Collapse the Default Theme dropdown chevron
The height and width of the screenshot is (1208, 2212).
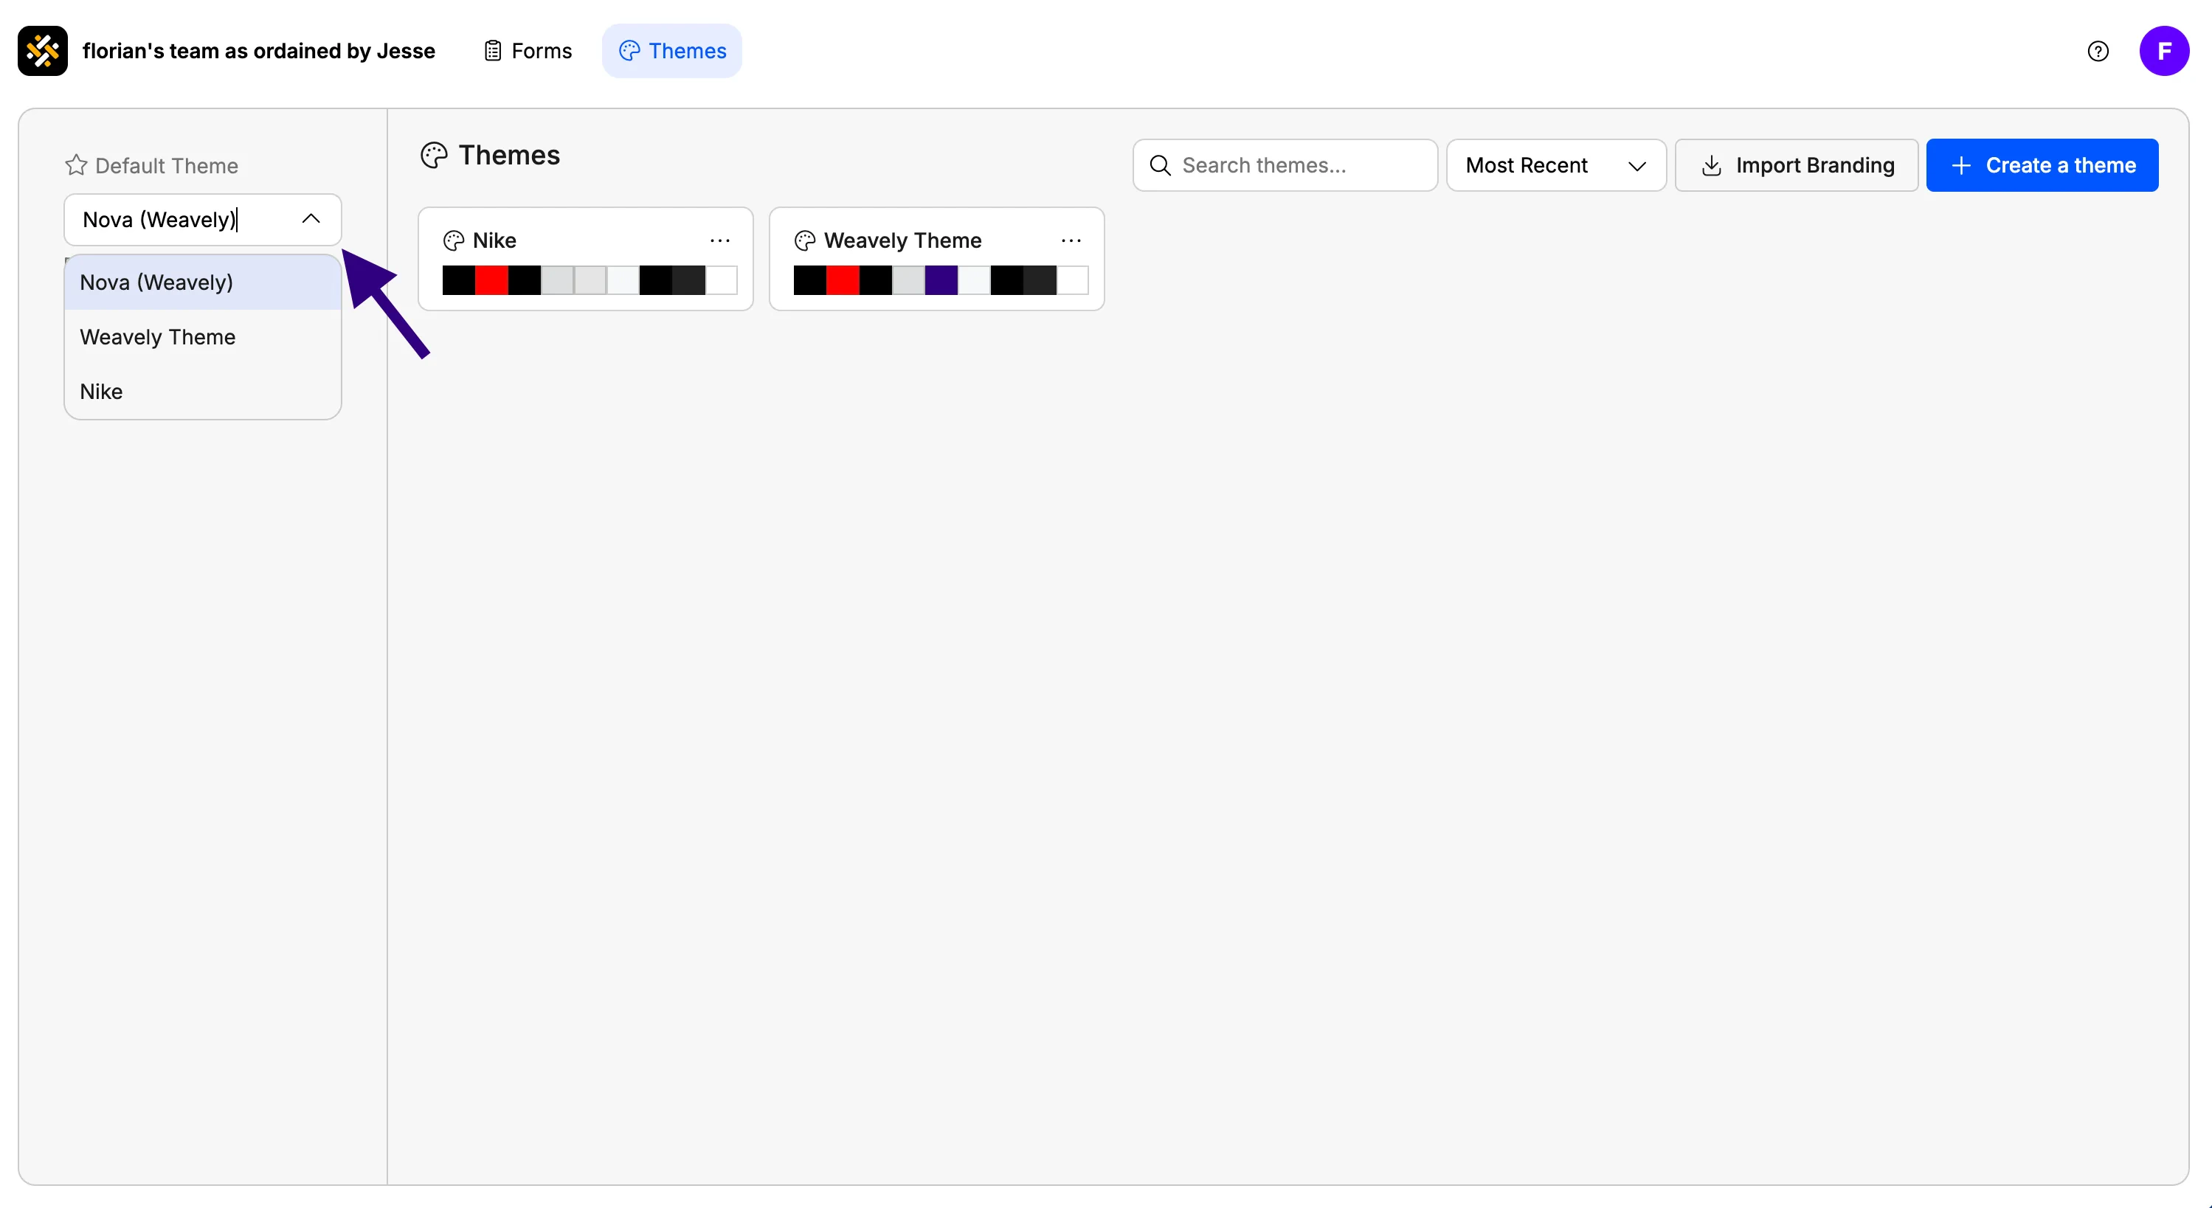pyautogui.click(x=311, y=219)
